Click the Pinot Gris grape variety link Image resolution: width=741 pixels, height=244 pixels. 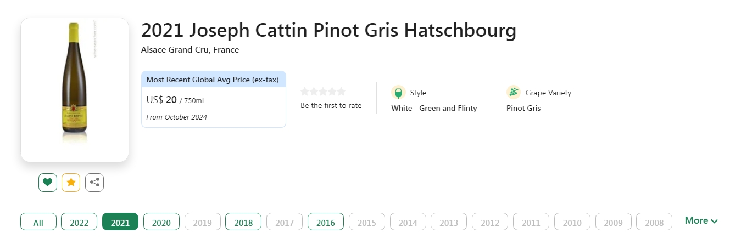coord(523,109)
